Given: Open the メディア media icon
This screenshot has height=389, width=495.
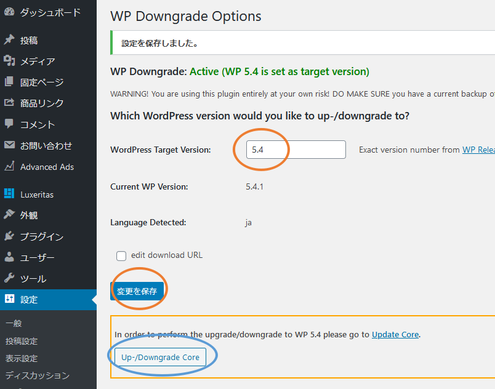Looking at the screenshot, I should [9, 61].
